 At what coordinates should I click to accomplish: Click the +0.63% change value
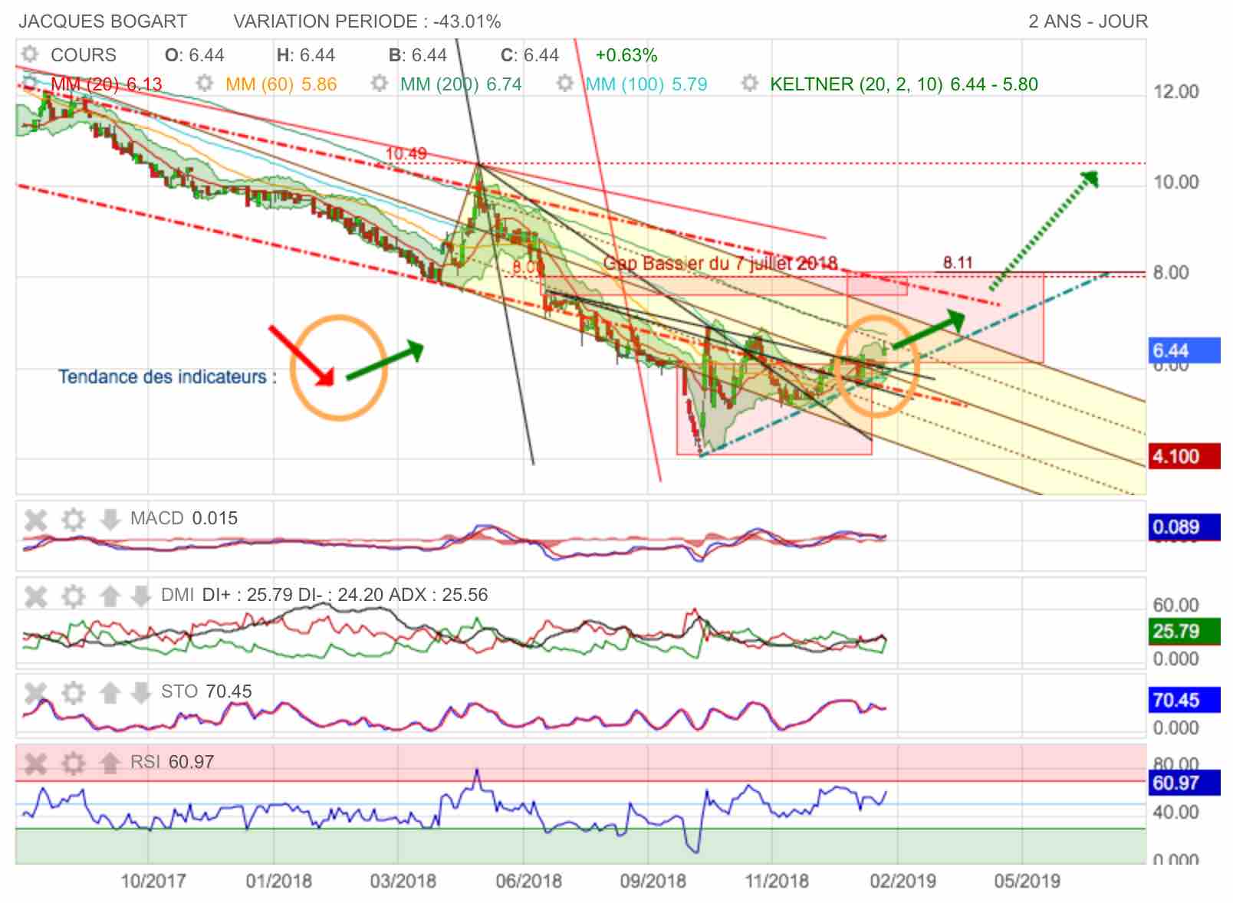click(x=626, y=55)
